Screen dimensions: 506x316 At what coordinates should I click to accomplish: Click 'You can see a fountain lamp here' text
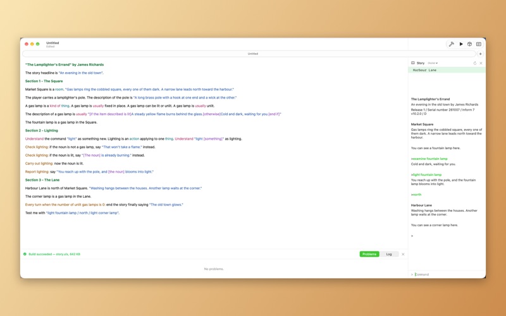pyautogui.click(x=436, y=148)
